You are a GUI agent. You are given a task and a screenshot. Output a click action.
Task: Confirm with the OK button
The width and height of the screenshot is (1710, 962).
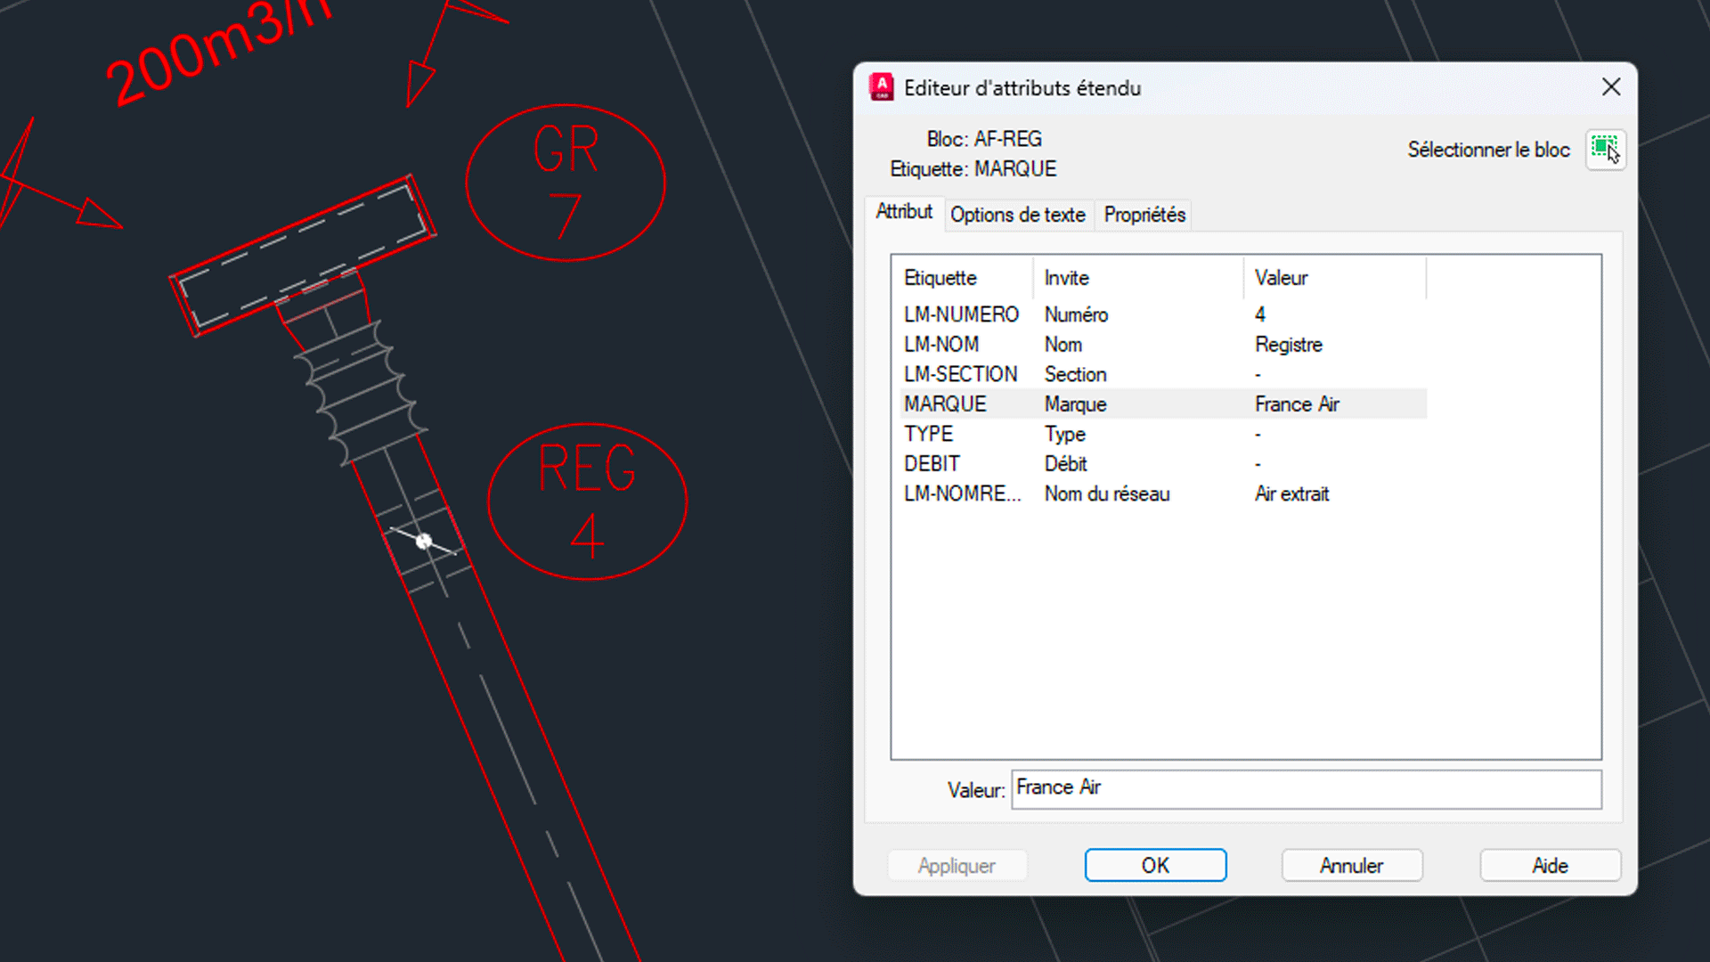1155,866
